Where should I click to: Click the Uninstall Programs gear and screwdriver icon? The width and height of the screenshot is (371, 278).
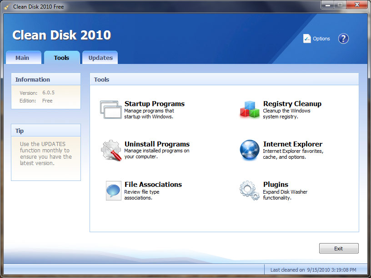[111, 150]
